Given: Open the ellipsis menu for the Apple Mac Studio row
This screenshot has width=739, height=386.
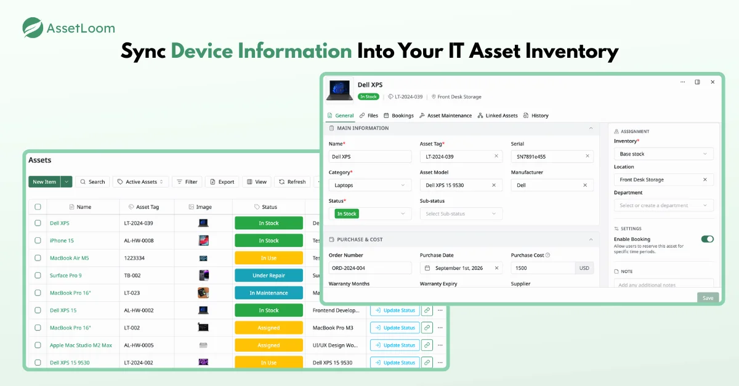Looking at the screenshot, I should tap(440, 345).
